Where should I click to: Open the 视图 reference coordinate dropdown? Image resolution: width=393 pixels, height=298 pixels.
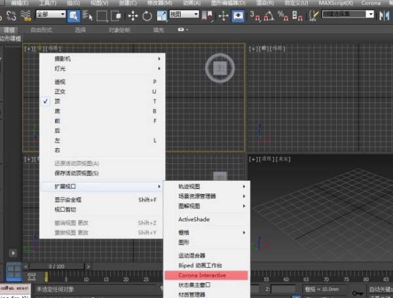(184, 14)
